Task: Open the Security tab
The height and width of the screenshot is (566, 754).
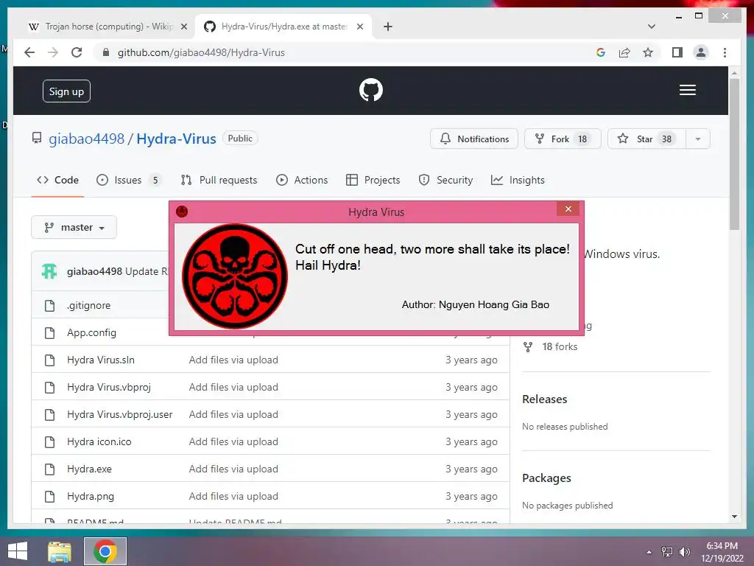Action: [x=445, y=180]
